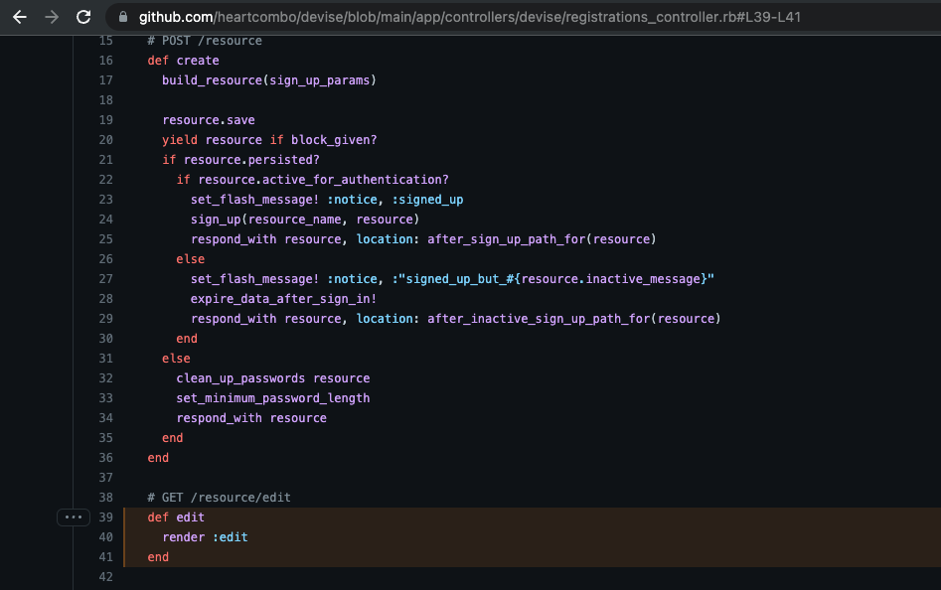Click 'after_inactive_sign_up_path_for(resource)' call
The width and height of the screenshot is (941, 590).
(573, 319)
